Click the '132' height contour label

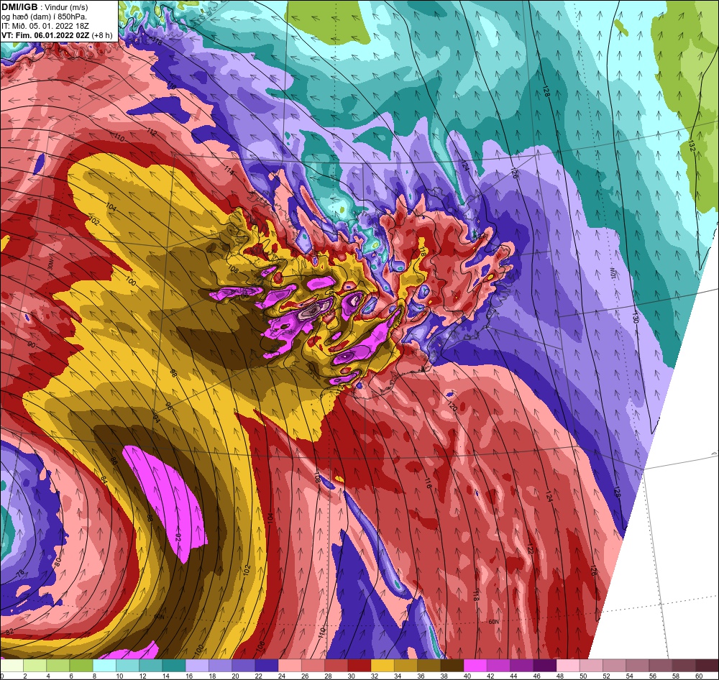click(x=692, y=146)
